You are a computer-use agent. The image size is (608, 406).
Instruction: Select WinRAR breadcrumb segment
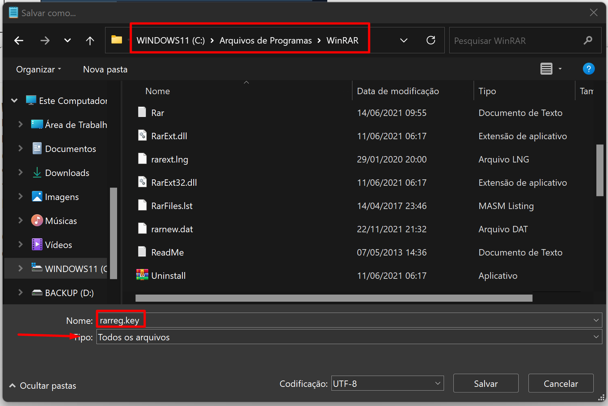tap(342, 41)
